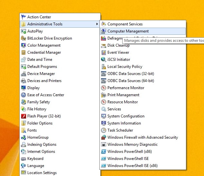Click the Date and Time clock icon

(23, 60)
